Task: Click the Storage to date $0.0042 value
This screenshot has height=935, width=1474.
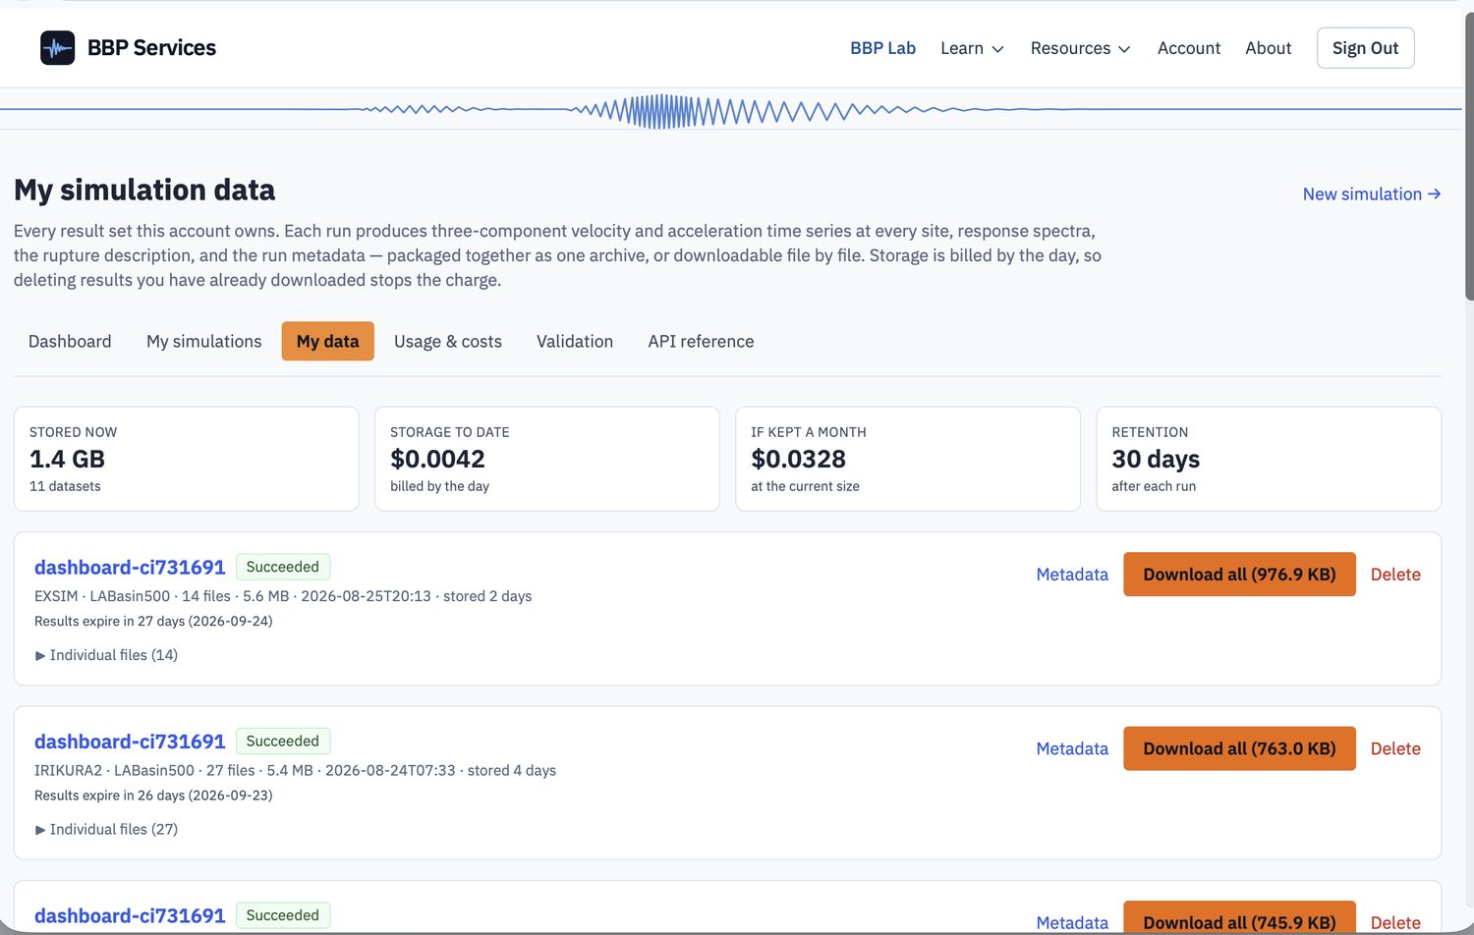Action: click(x=437, y=459)
